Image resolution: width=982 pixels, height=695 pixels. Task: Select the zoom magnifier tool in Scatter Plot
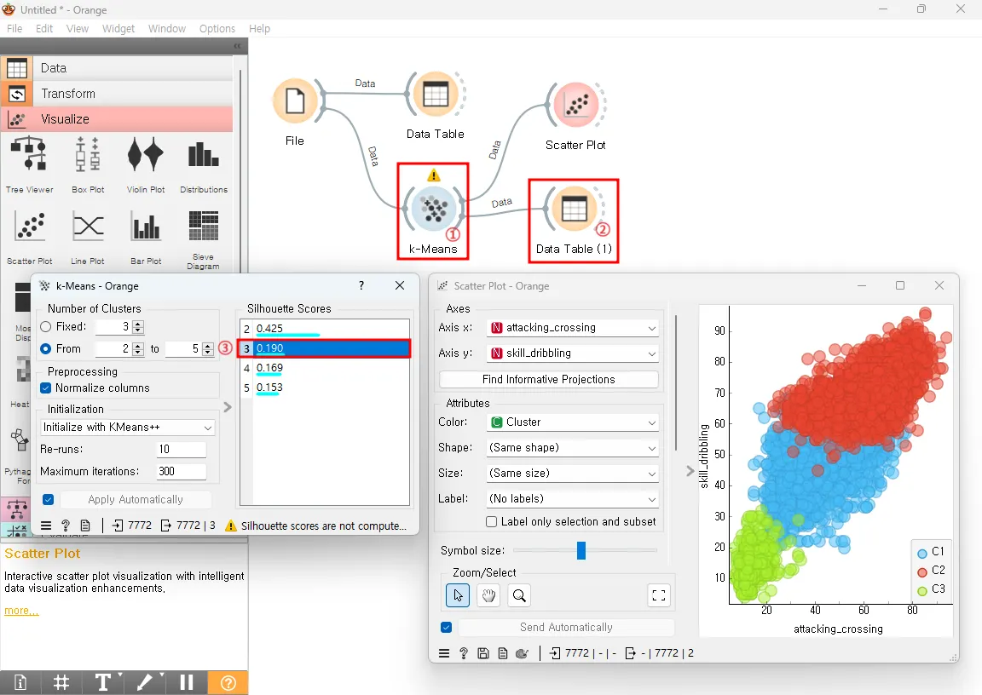[x=519, y=595]
